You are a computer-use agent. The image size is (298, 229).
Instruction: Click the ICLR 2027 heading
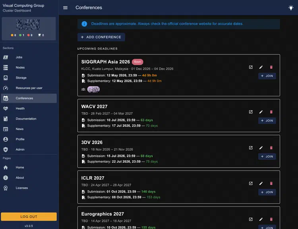point(93,178)
